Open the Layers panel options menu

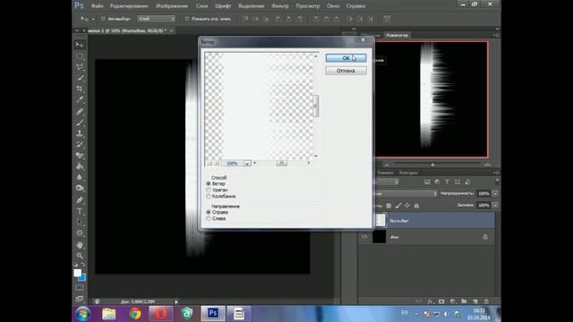pos(496,173)
